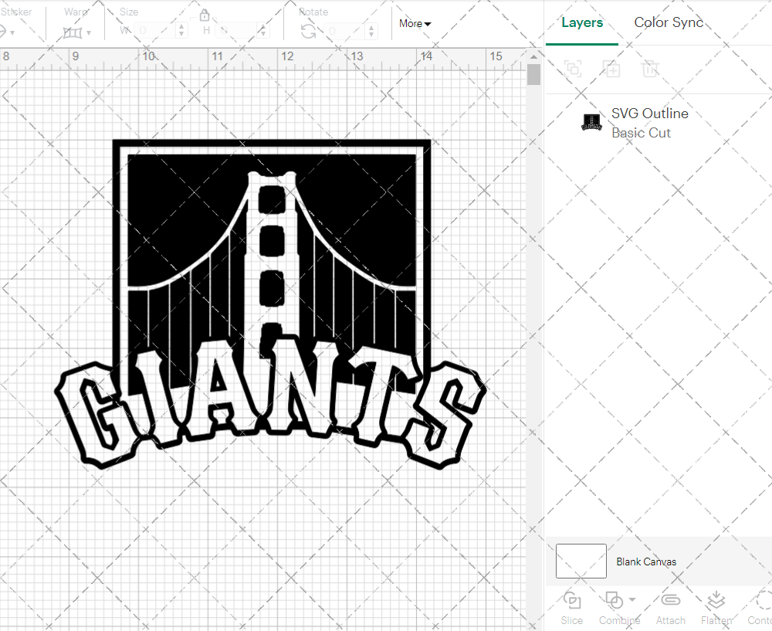Viewport: 772px width, 631px height.
Task: Click the canvas scrollbar up arrow
Action: 533,56
